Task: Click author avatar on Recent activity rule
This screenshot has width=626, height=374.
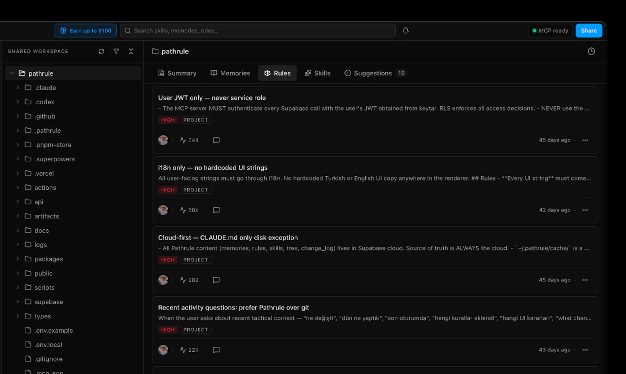Action: (x=163, y=350)
